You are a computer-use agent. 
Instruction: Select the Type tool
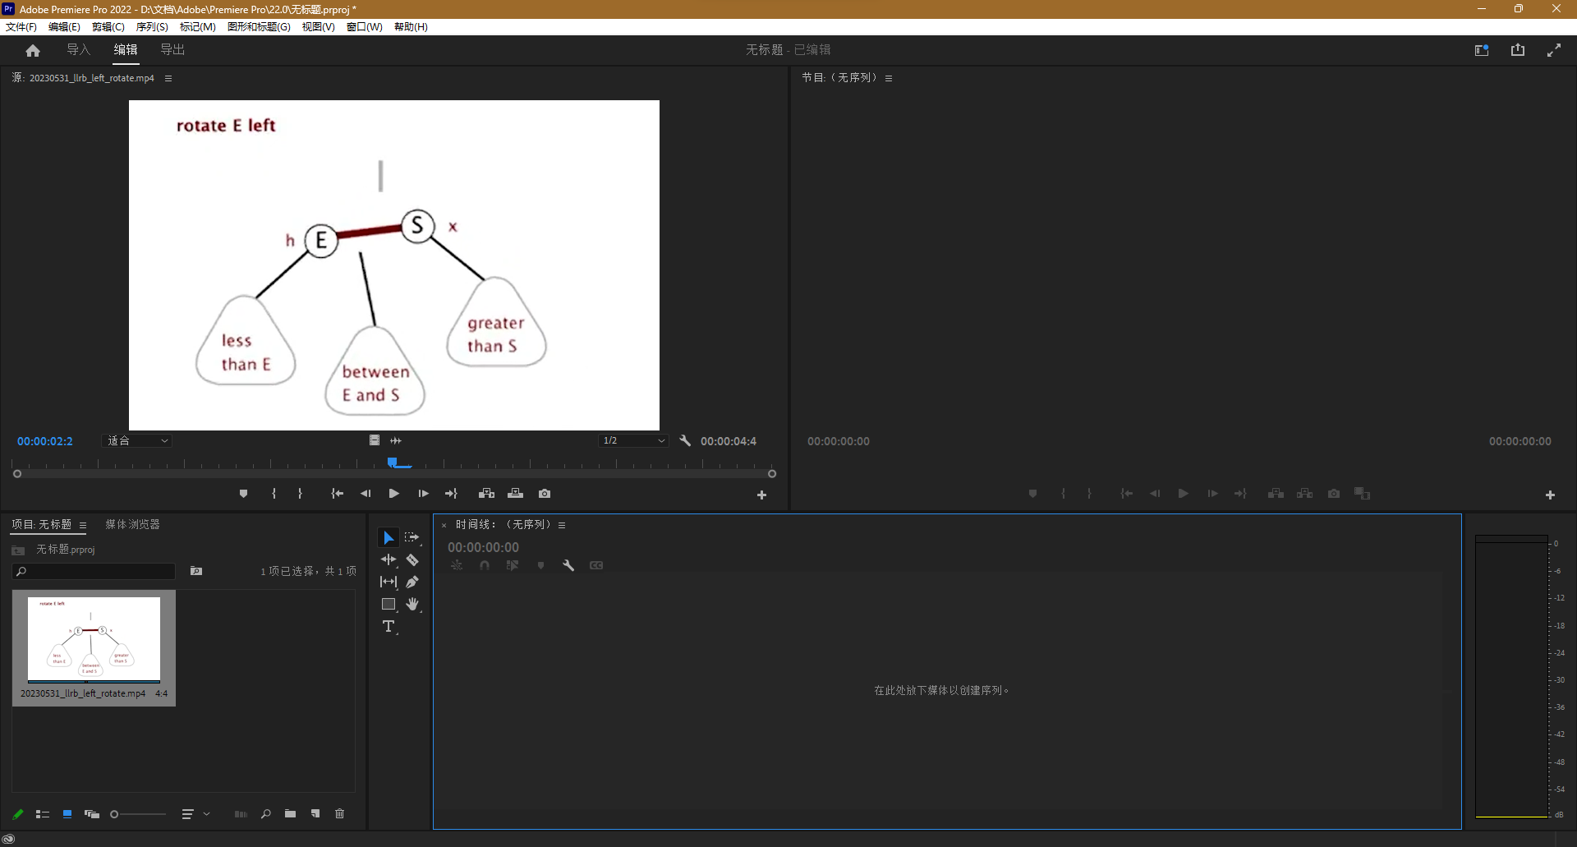(x=389, y=627)
